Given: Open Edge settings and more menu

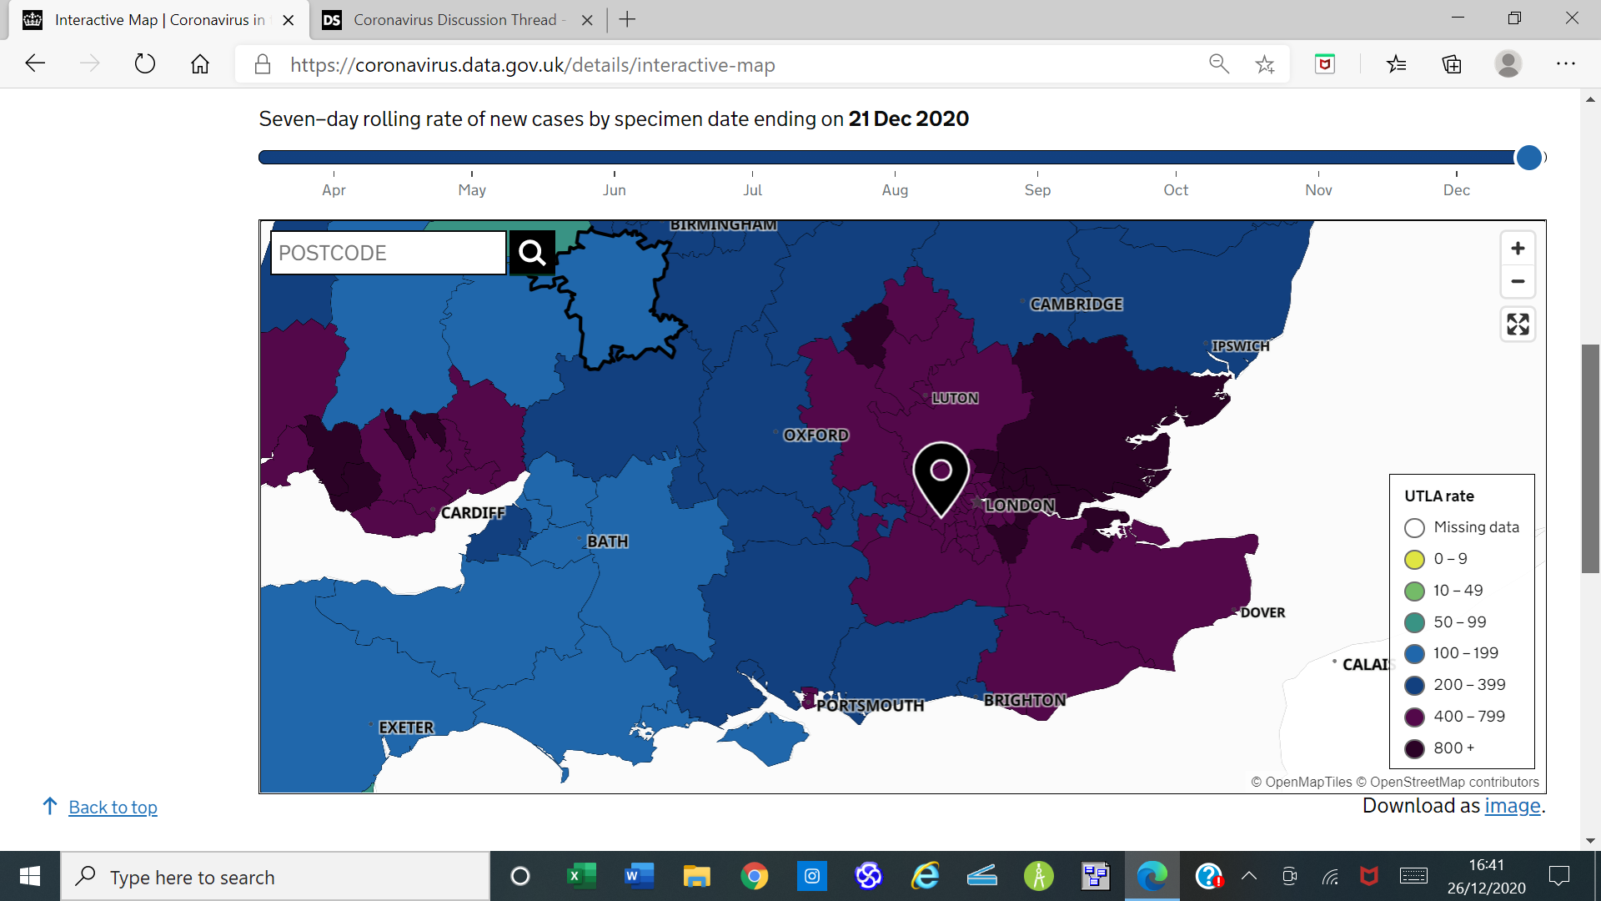Looking at the screenshot, I should [1565, 64].
